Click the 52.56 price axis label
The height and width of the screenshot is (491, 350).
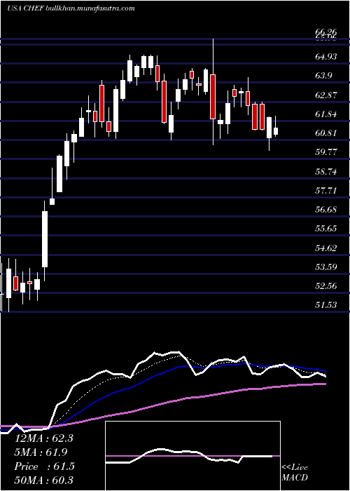click(326, 286)
